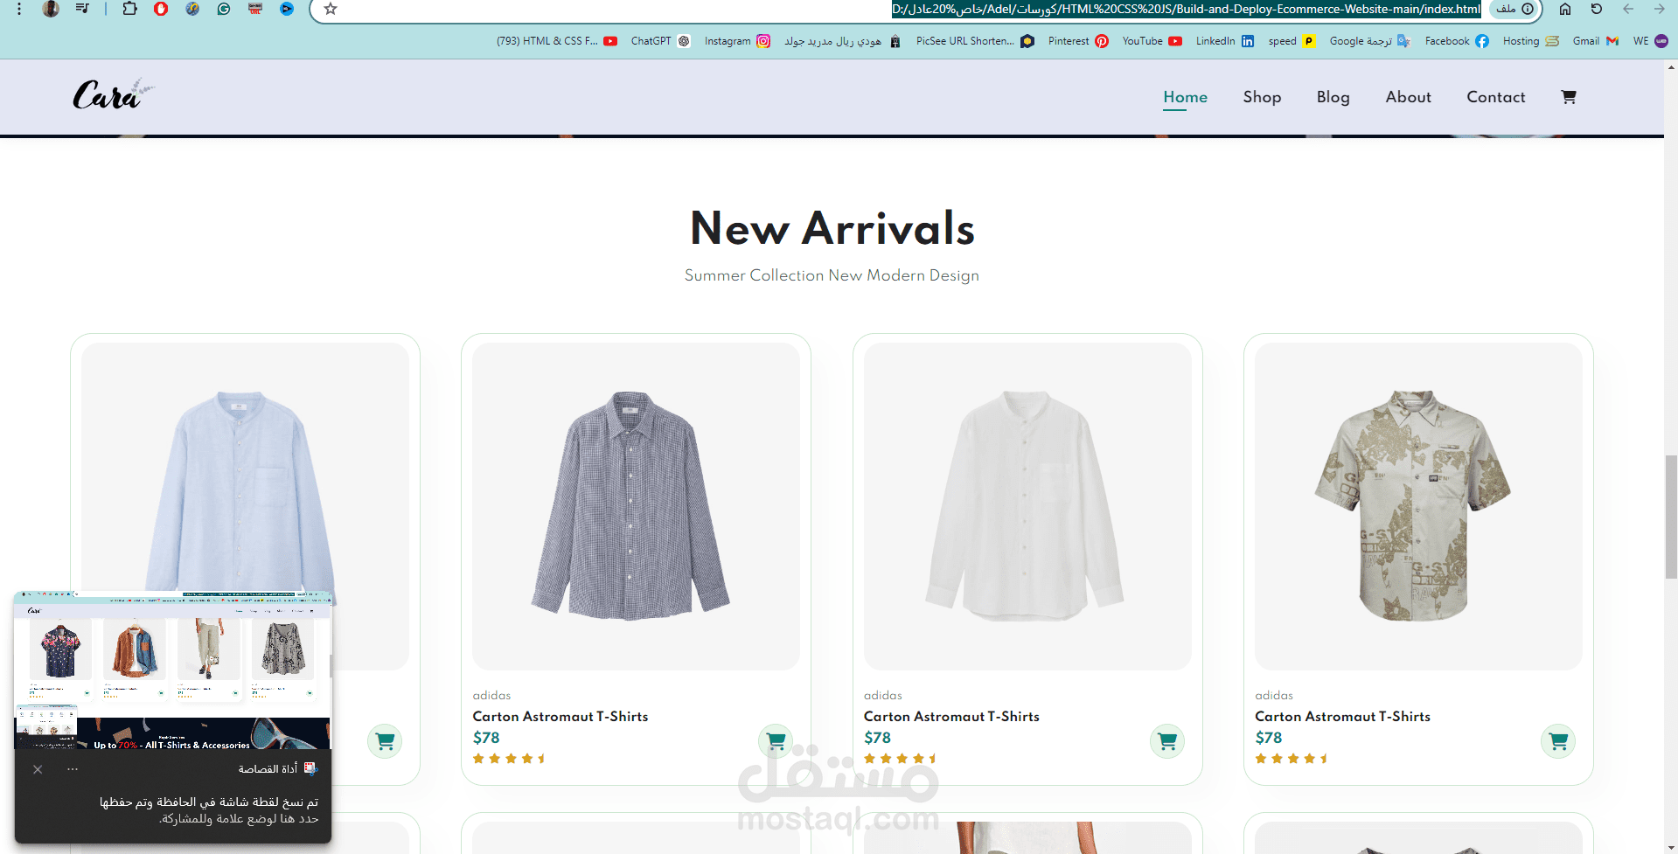
Task: Bookmark this page with the star icon
Action: [331, 9]
